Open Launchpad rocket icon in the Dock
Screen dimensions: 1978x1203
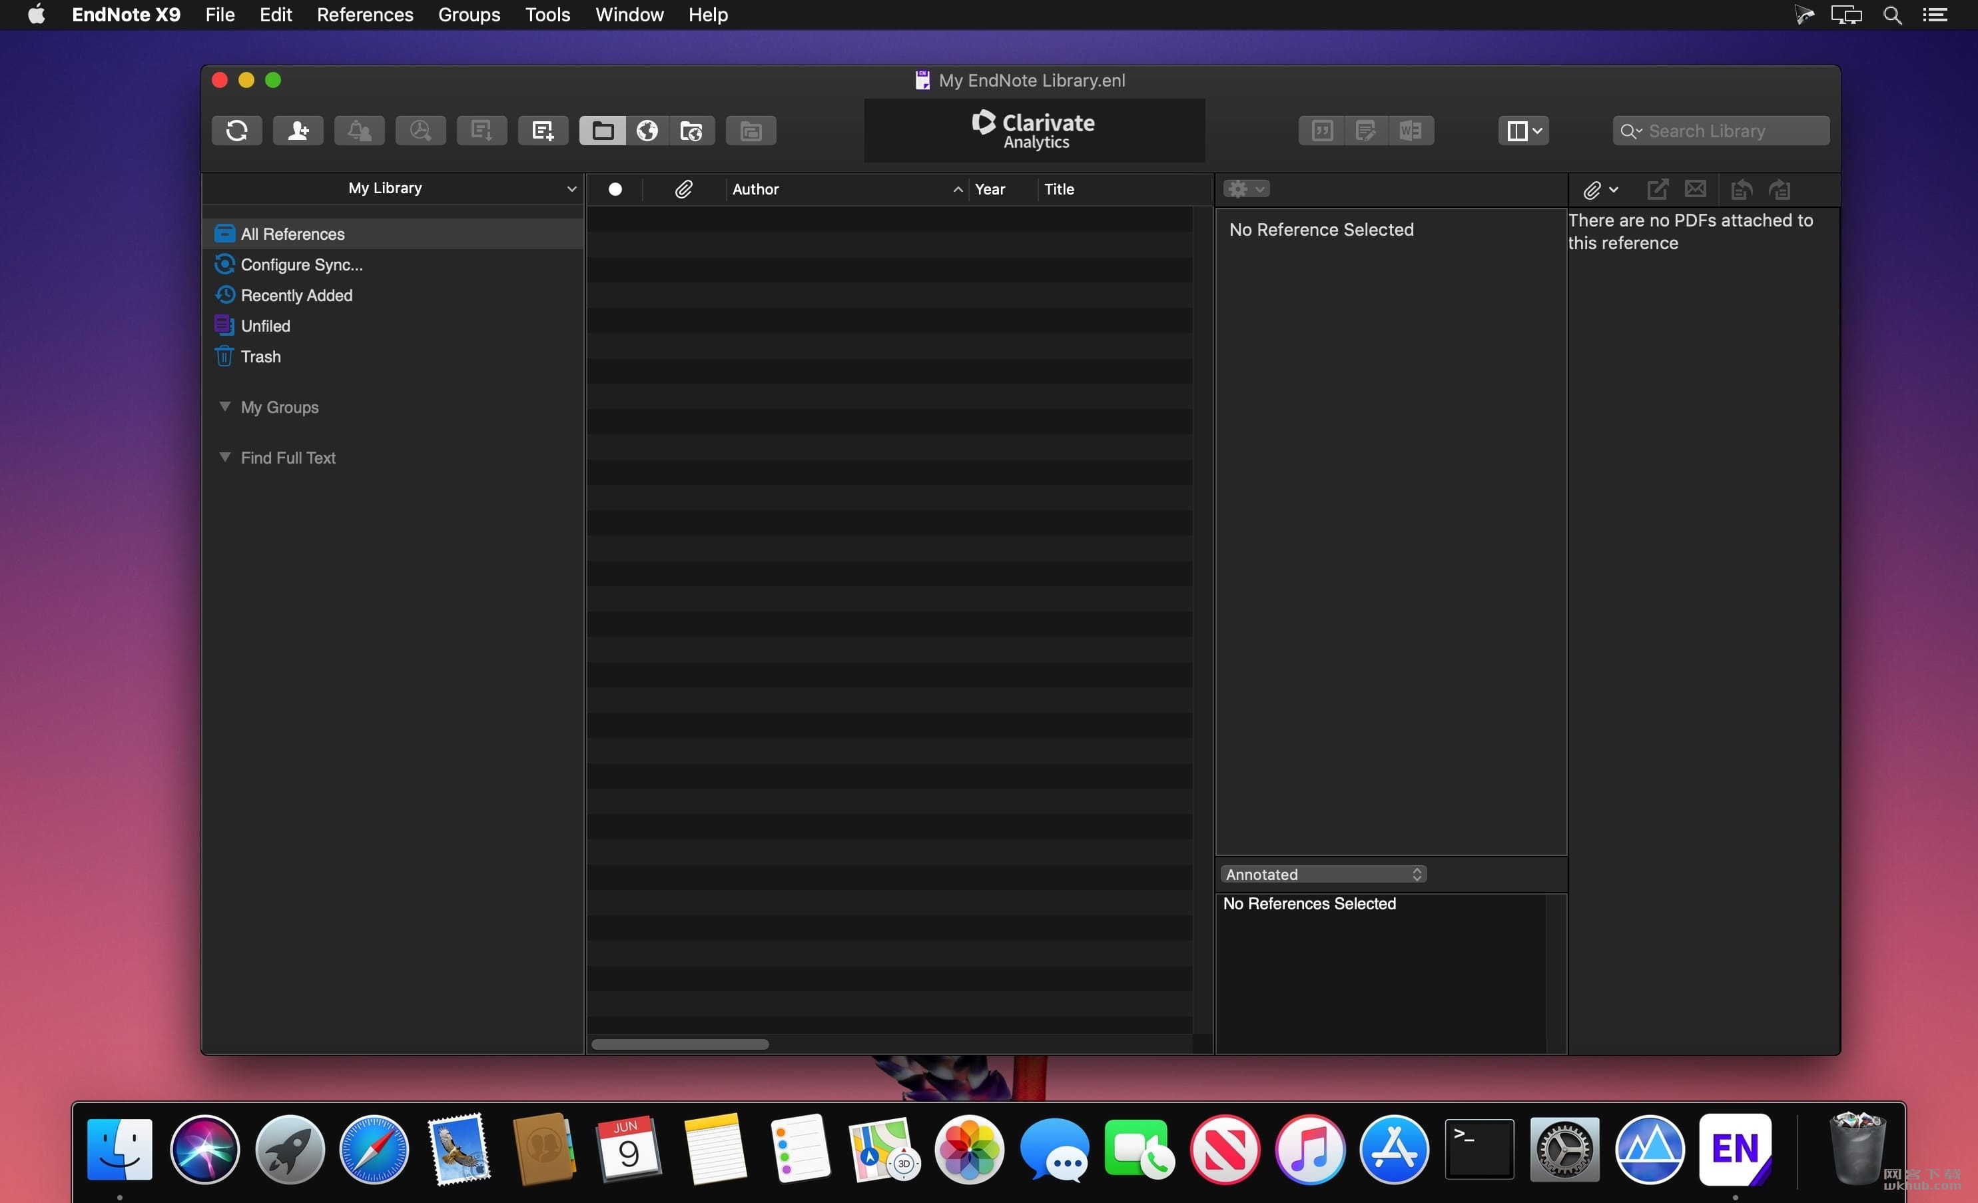[x=290, y=1149]
